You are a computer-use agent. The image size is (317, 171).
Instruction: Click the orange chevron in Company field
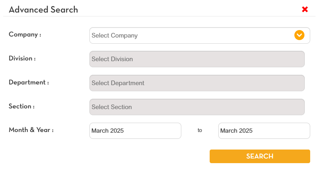[299, 35]
